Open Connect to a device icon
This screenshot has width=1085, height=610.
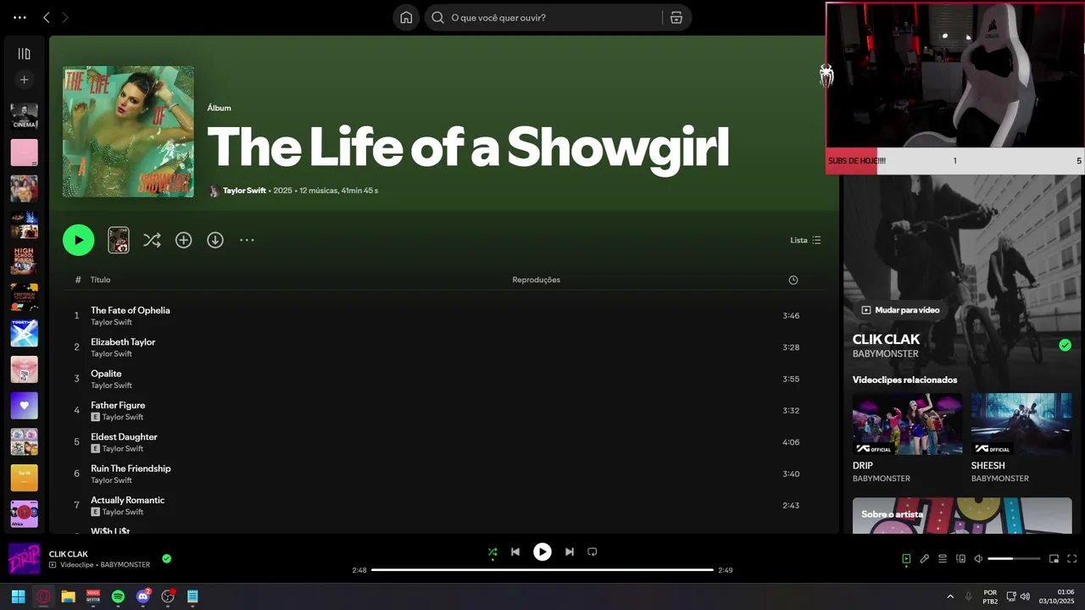[x=960, y=559]
